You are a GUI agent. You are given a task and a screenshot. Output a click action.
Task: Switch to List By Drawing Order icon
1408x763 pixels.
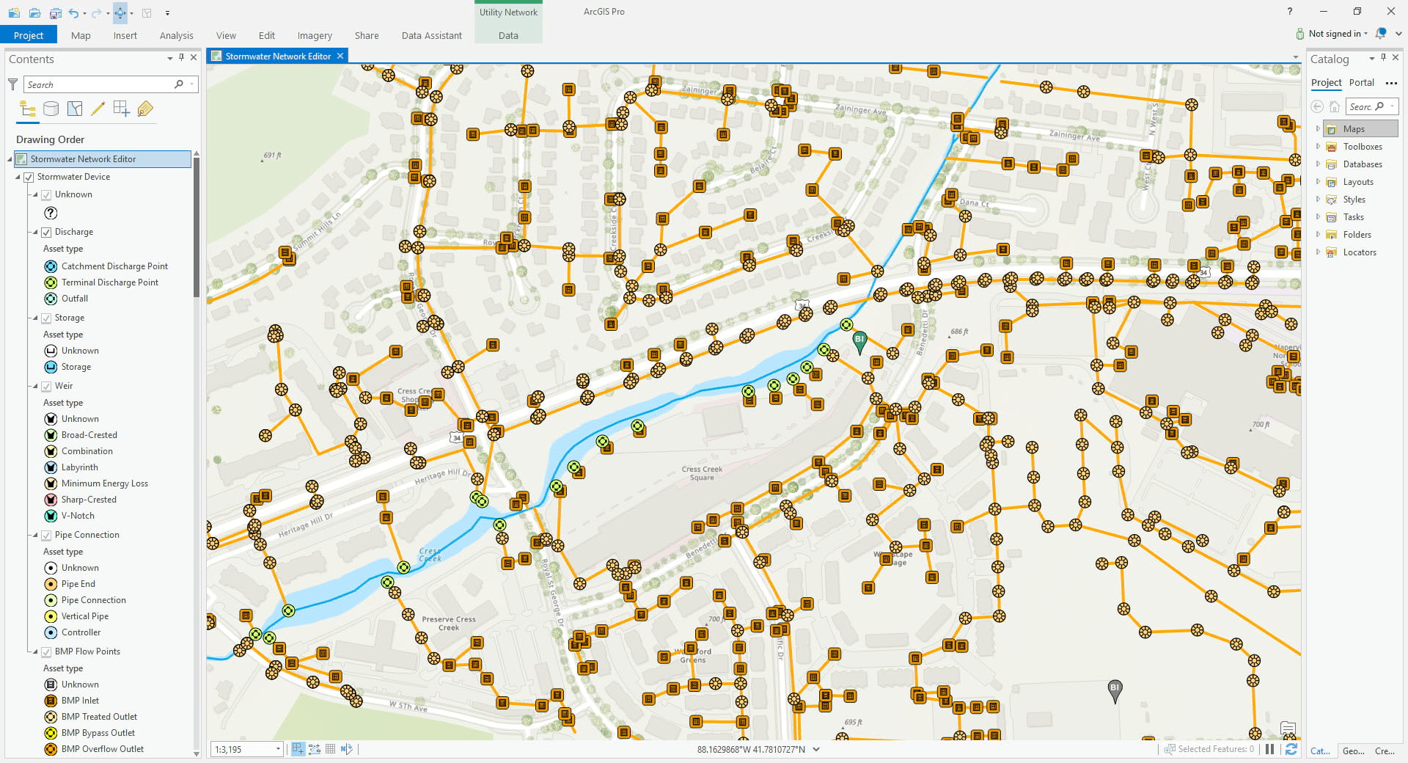pyautogui.click(x=28, y=109)
